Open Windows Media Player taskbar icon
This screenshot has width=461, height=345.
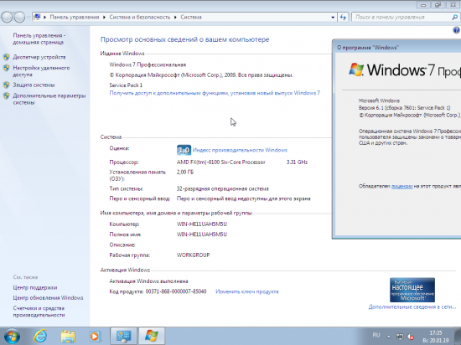(95, 336)
